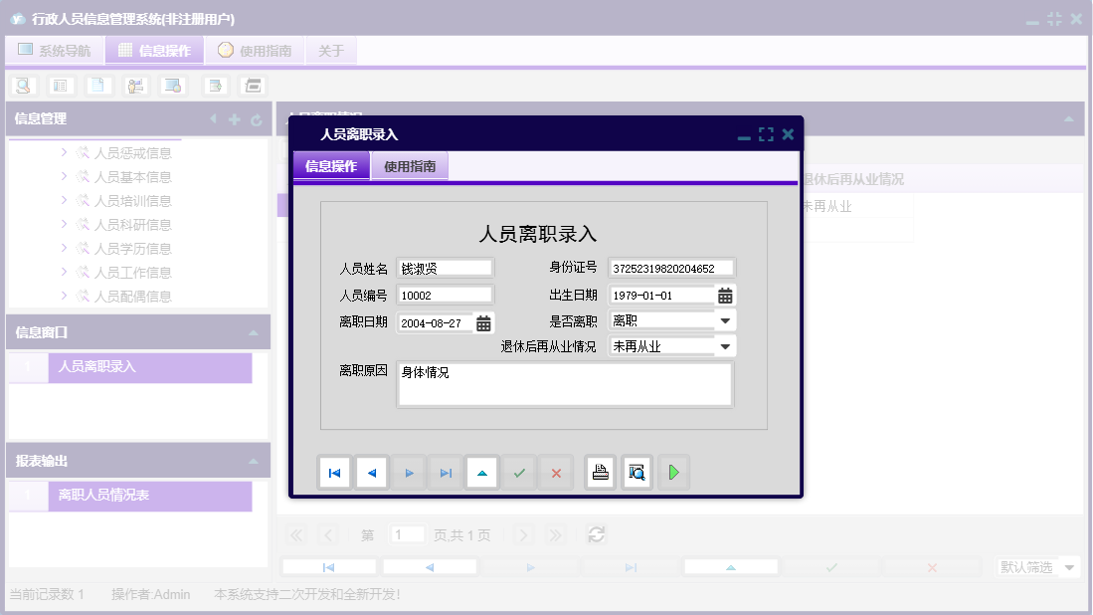Select the first search icon on the main toolbar
Screen dimensions: 1093x615
click(25, 85)
